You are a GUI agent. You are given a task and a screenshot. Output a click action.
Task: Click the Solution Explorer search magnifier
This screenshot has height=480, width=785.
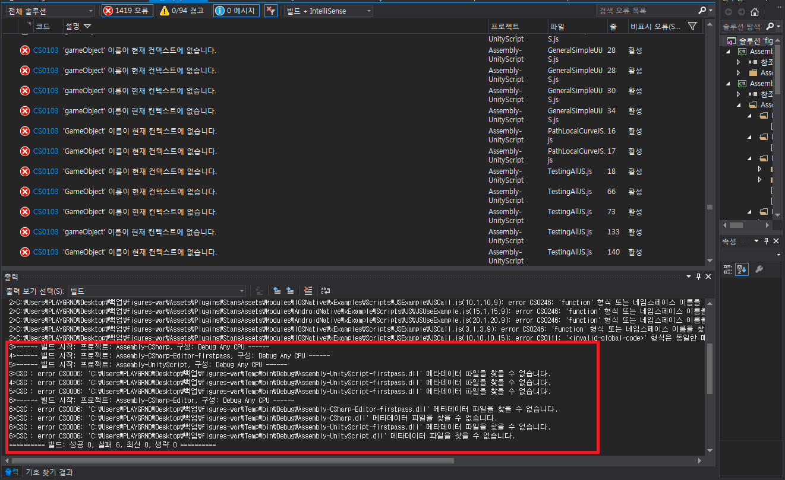[x=770, y=27]
